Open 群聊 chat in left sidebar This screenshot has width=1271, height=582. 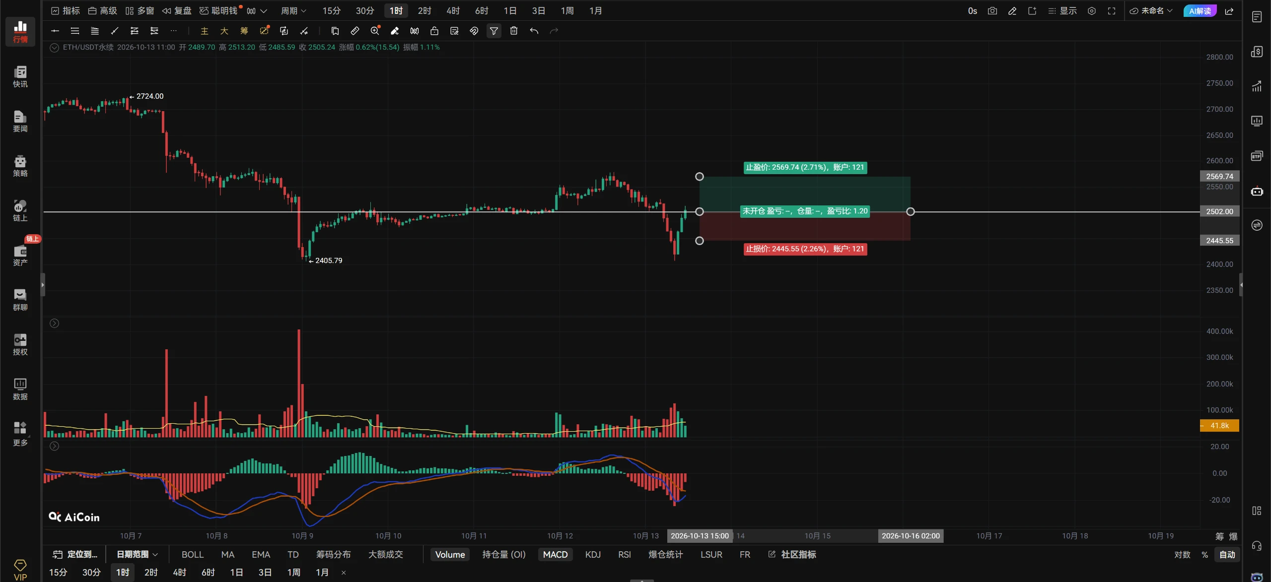[20, 300]
